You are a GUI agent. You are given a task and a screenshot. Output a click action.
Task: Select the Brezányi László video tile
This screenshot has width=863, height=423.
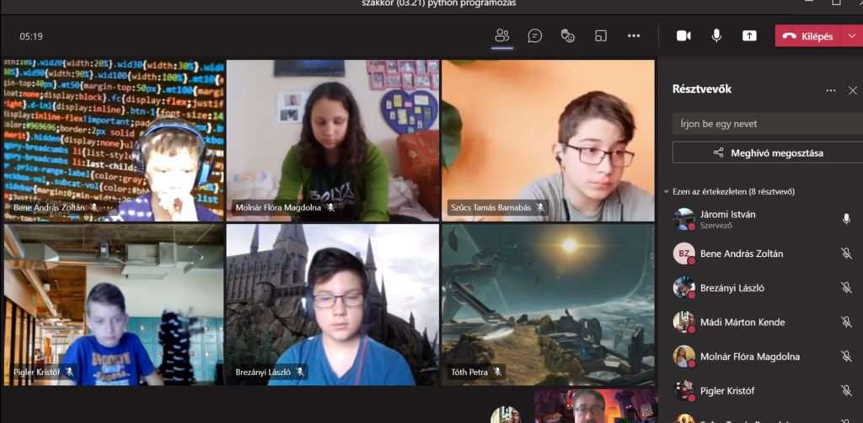tap(333, 304)
